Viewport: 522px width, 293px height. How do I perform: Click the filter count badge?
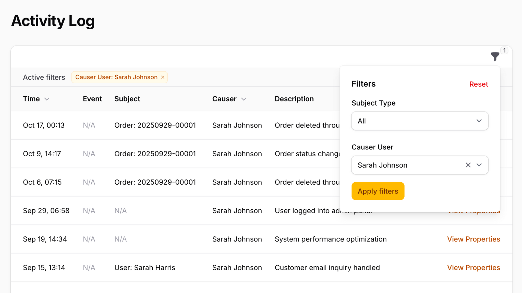(x=504, y=50)
